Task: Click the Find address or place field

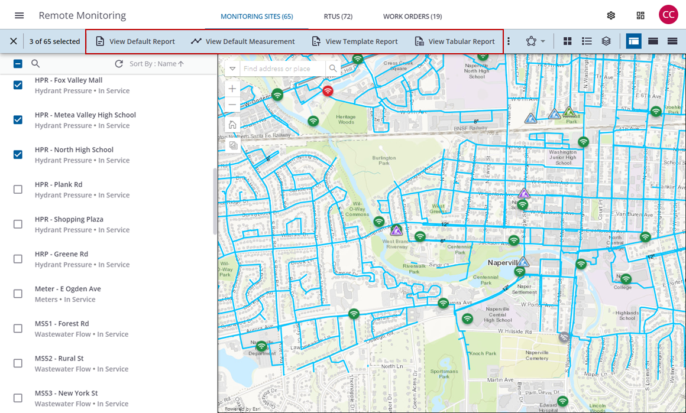Action: click(281, 69)
